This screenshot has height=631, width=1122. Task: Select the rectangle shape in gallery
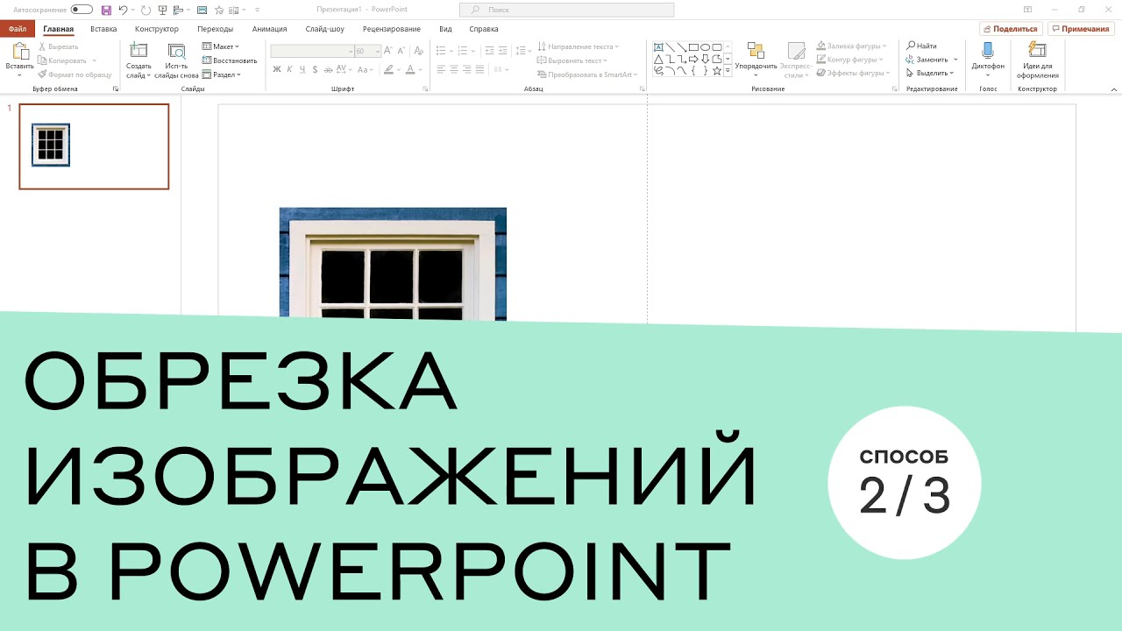[693, 47]
